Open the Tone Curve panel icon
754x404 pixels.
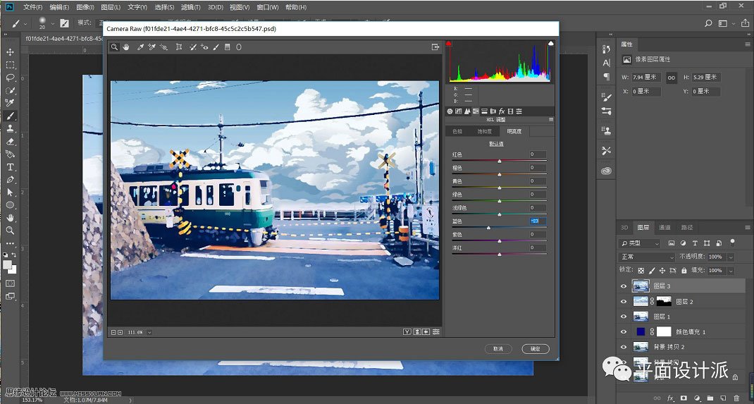tap(459, 111)
